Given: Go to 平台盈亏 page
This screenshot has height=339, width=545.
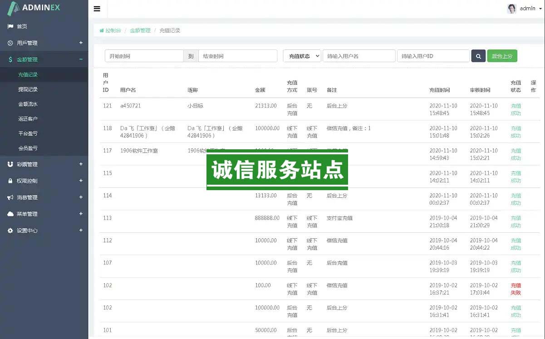Looking at the screenshot, I should point(28,133).
